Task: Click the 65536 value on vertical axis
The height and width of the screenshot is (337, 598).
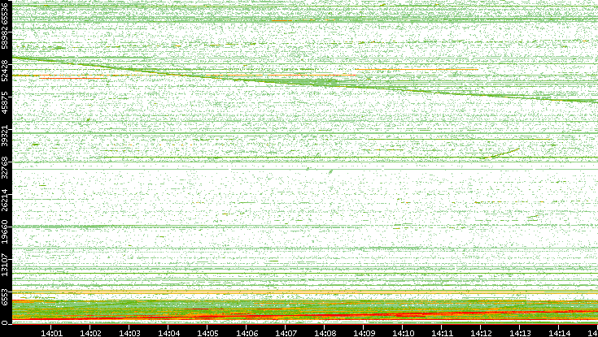Action: pyautogui.click(x=7, y=16)
